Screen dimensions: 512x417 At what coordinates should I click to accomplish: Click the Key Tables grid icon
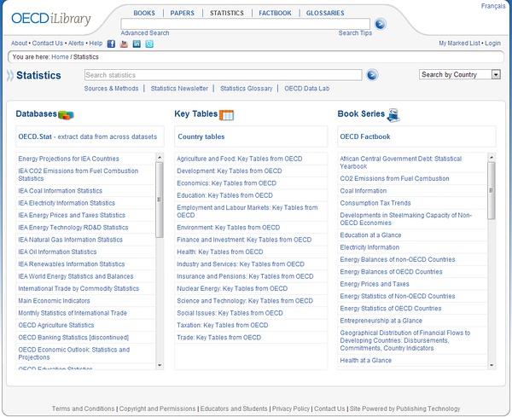(x=226, y=115)
